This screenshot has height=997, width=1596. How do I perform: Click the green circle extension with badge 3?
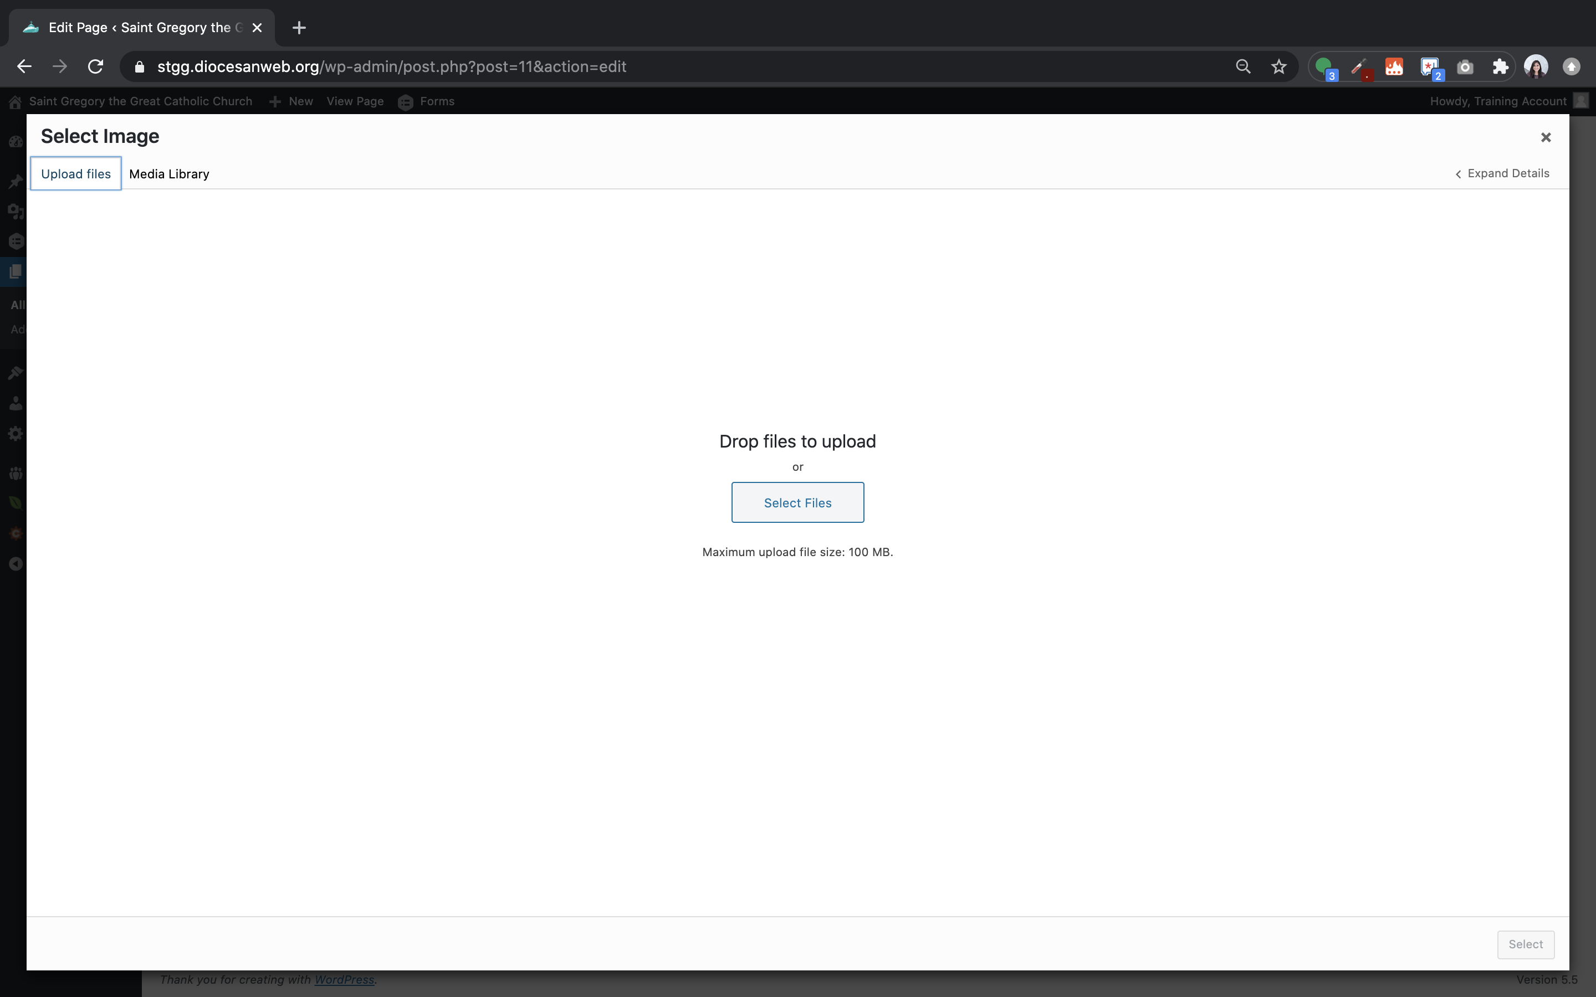[x=1323, y=66]
